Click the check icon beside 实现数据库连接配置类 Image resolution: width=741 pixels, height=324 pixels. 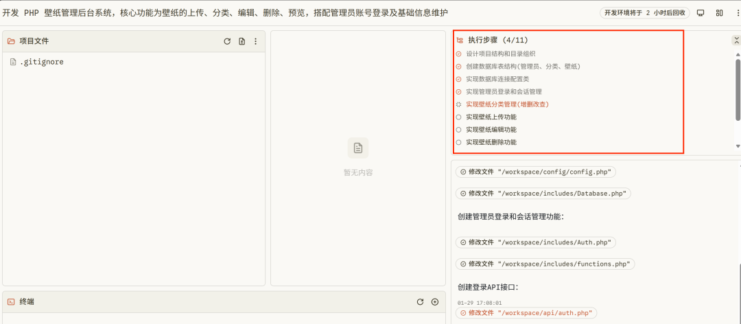(458, 79)
